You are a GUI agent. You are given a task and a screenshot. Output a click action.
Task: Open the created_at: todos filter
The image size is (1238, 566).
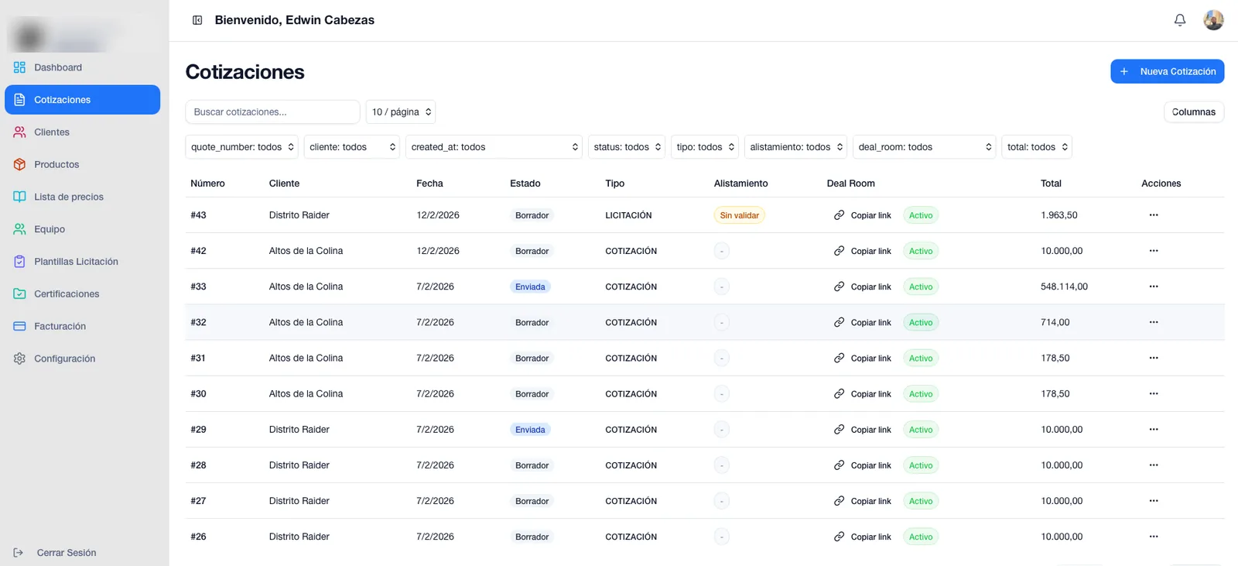[x=494, y=147]
